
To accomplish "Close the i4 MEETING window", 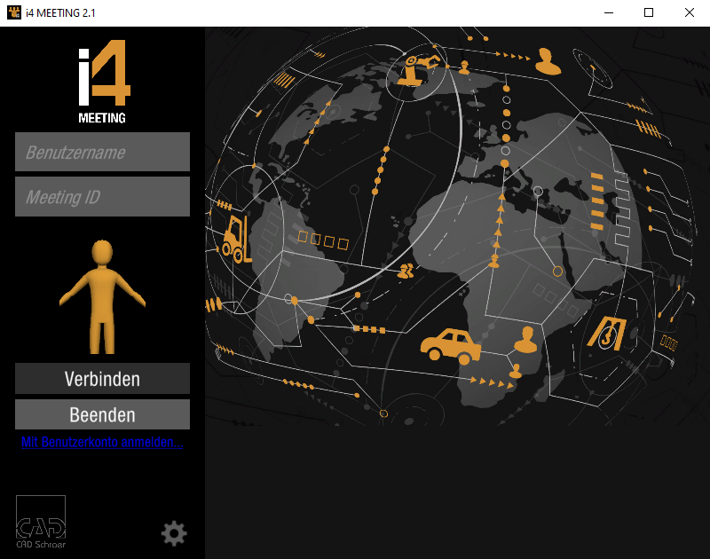I will 690,13.
